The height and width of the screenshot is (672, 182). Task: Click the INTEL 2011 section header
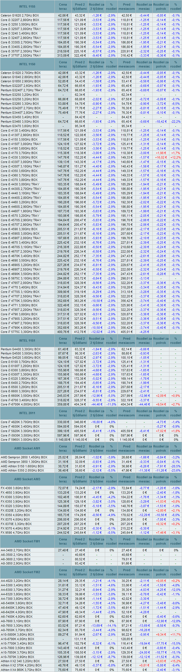(x=27, y=413)
